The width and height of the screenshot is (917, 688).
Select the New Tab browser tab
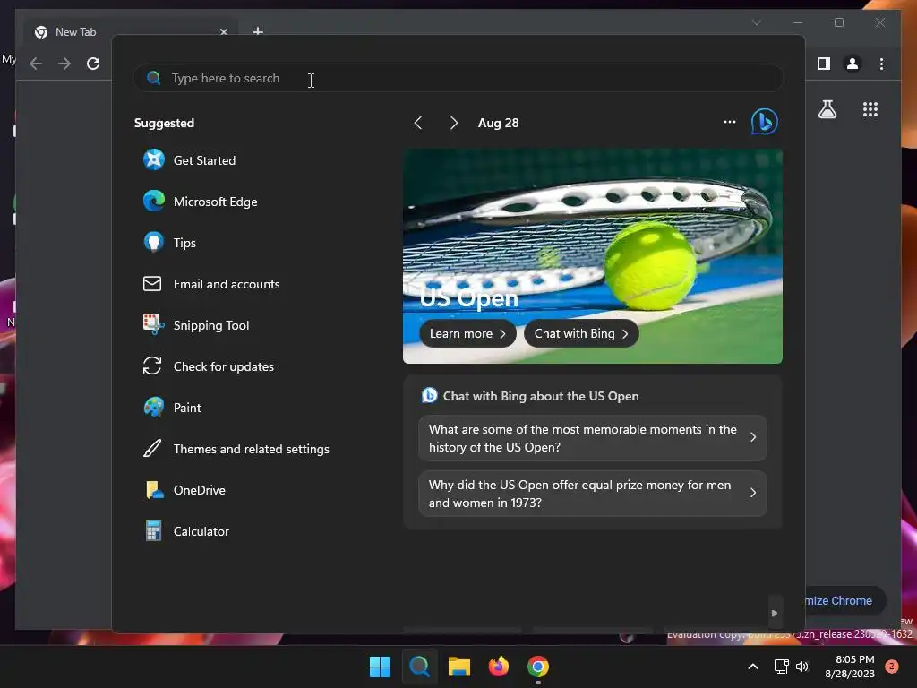point(130,31)
